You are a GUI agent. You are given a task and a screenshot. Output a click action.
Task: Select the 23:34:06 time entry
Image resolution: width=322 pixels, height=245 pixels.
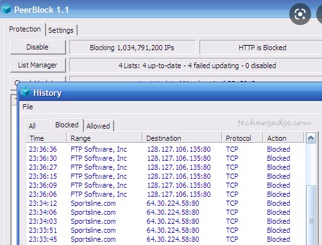[43, 212]
